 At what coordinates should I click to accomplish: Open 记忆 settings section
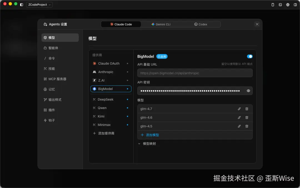[x=60, y=89]
